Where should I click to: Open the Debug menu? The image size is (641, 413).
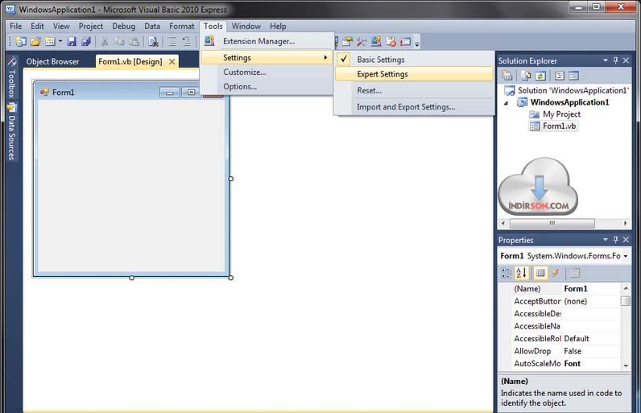click(x=123, y=26)
